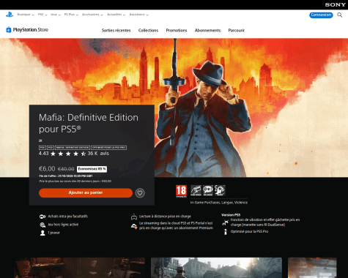Open the Parcourir tab
This screenshot has height=278, width=348.
point(237,31)
